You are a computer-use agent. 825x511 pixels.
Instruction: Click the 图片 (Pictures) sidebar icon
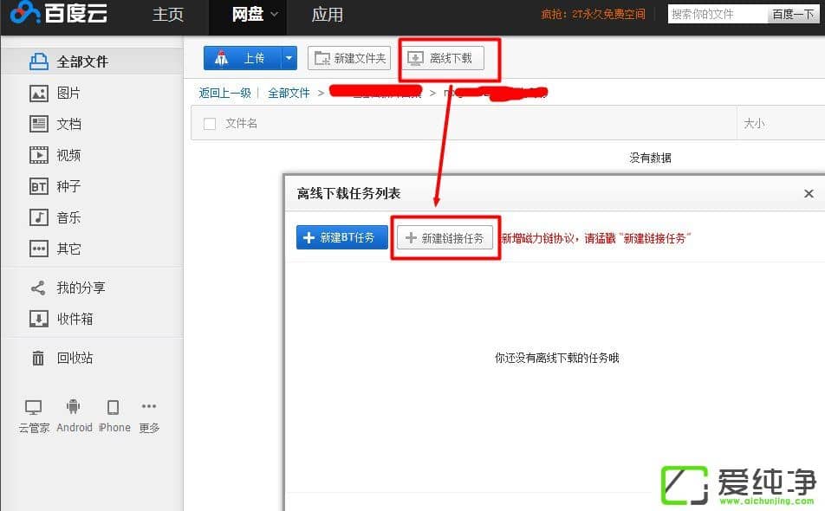coord(39,93)
